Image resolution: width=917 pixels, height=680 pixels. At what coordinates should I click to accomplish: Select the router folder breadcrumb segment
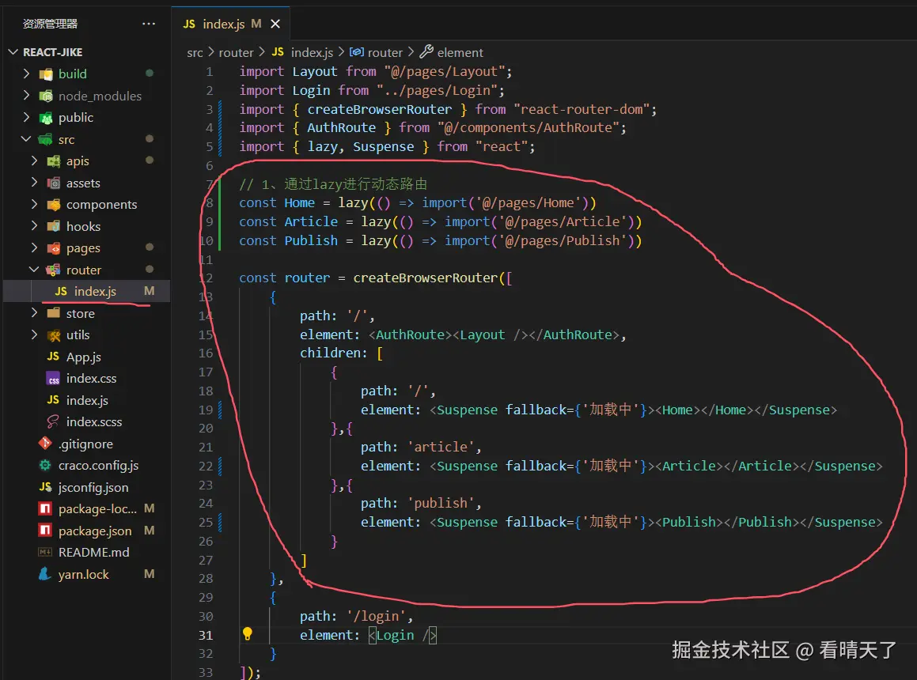[237, 53]
